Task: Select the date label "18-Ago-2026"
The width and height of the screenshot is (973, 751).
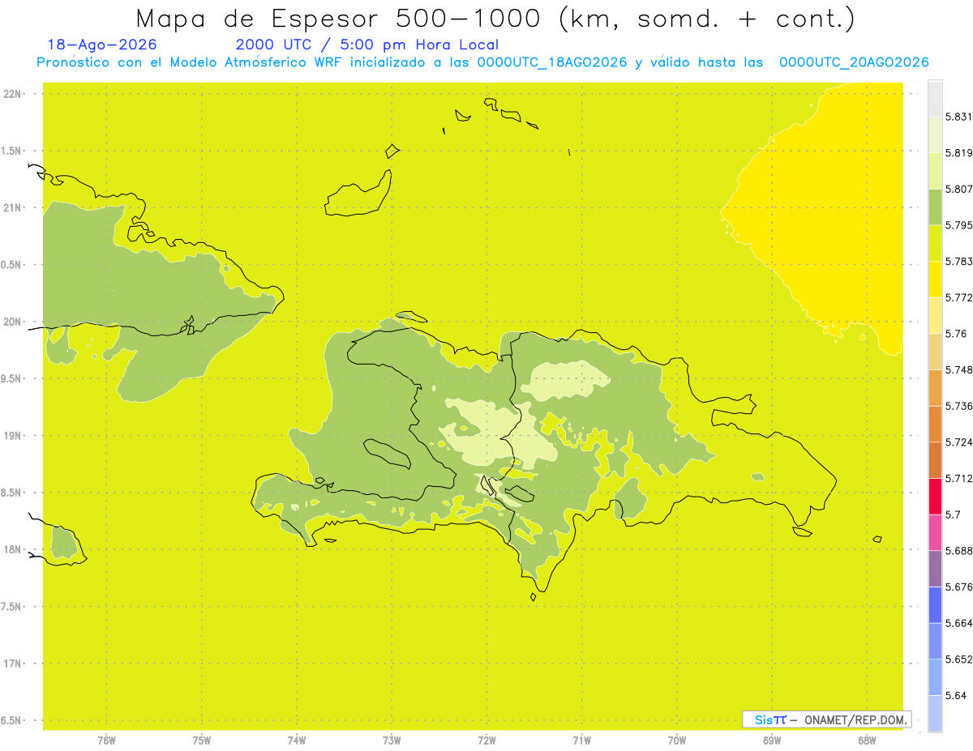Action: click(102, 45)
